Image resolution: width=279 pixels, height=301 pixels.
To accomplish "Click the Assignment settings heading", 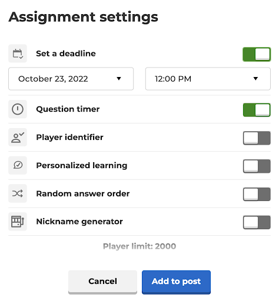I will coord(84,17).
